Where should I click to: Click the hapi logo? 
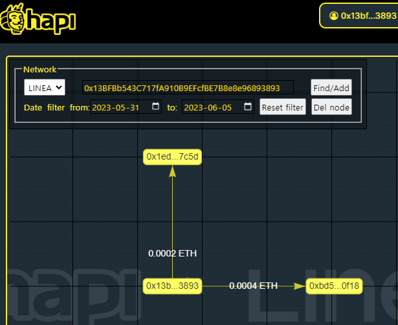pos(38,19)
